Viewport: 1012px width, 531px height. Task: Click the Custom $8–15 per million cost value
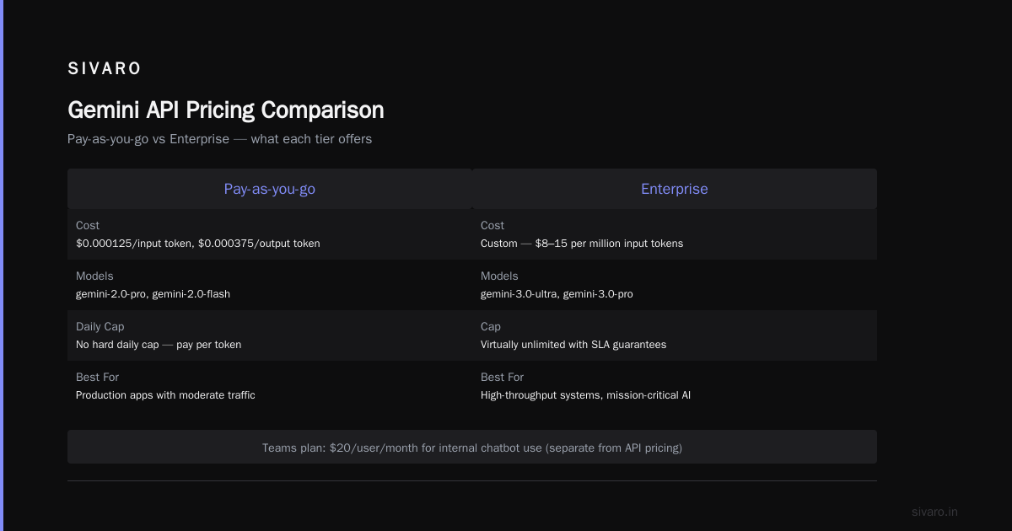pyautogui.click(x=582, y=244)
